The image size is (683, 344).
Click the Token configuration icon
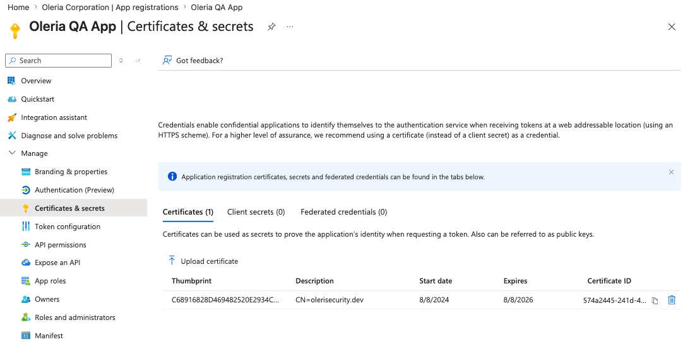[x=26, y=227]
